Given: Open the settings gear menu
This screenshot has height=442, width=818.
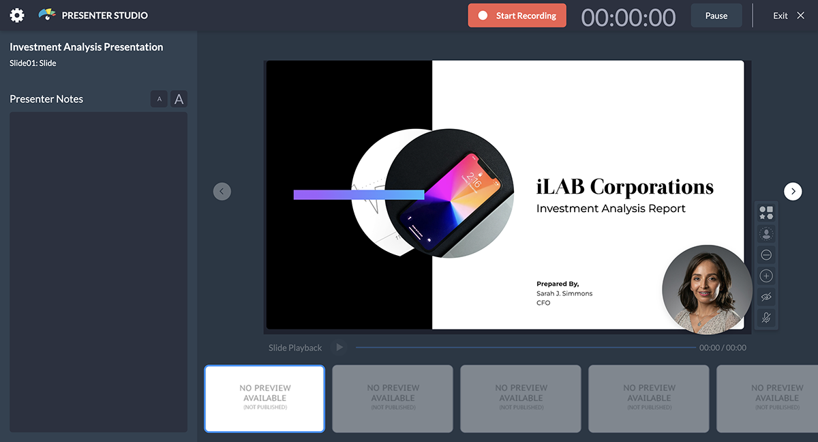Looking at the screenshot, I should point(16,14).
